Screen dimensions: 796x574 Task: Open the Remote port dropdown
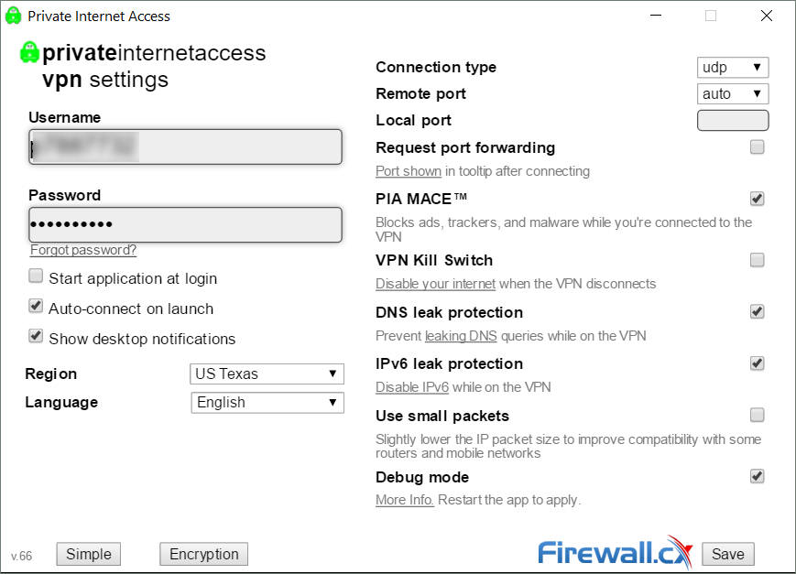[733, 93]
